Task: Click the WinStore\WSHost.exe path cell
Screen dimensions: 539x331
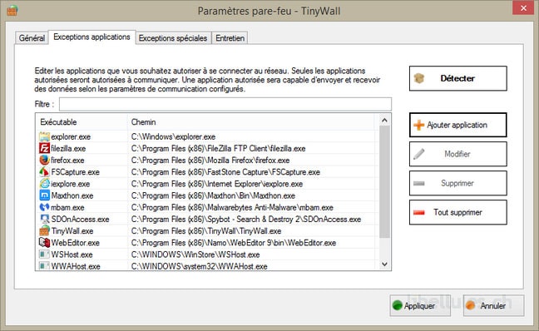Action: tap(195, 254)
